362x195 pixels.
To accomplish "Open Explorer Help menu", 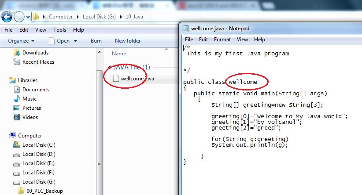I will point(78,30).
